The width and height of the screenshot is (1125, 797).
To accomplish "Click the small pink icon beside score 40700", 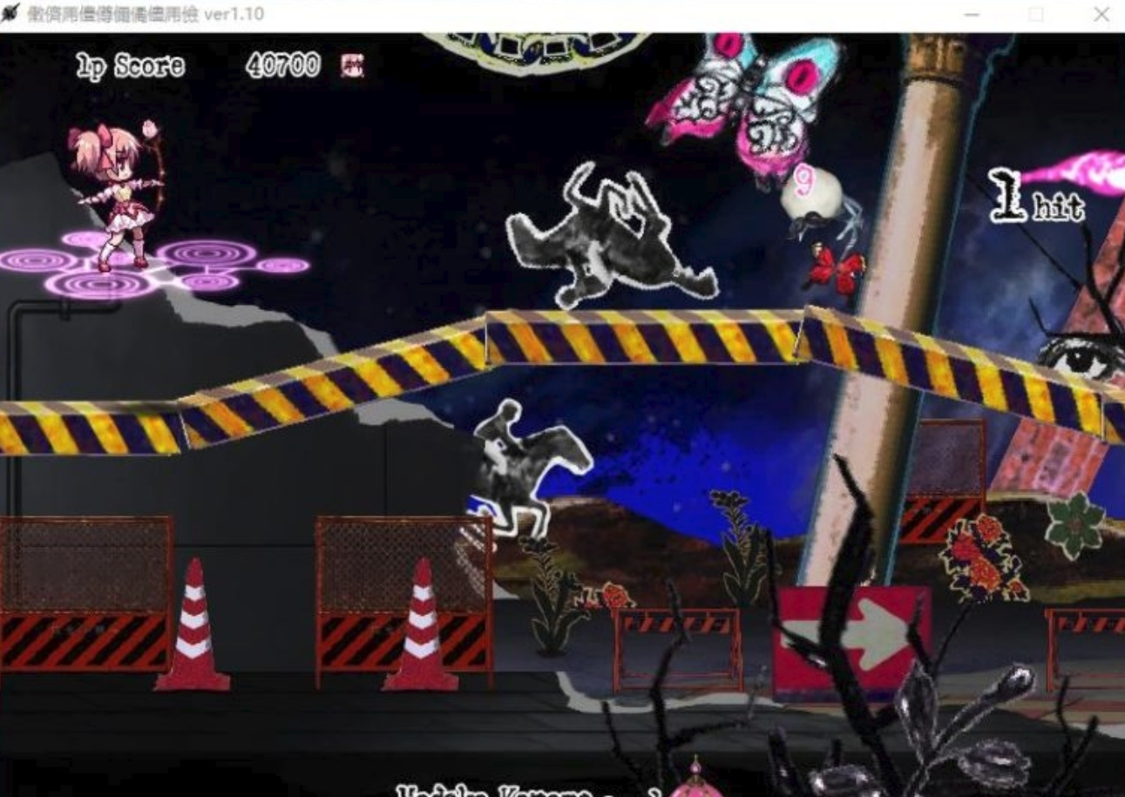I will tap(352, 64).
